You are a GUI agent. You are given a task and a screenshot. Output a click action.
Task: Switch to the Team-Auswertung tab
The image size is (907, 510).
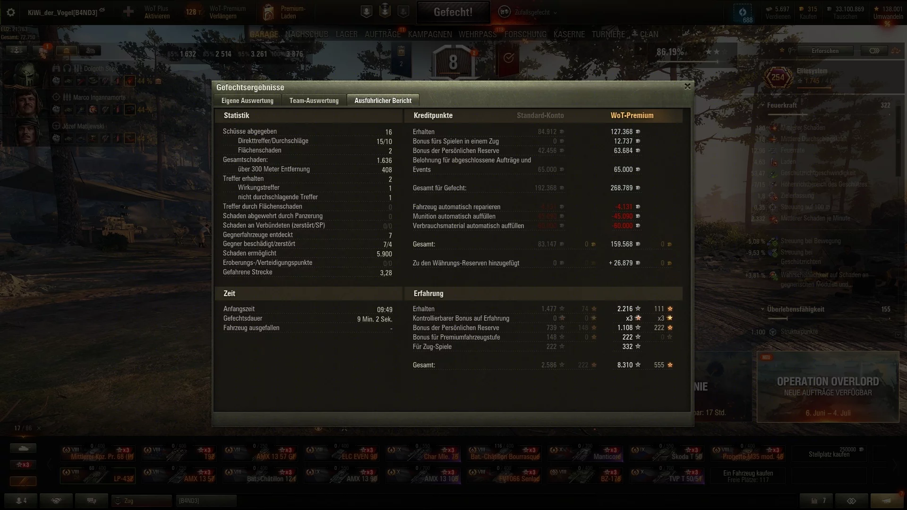pos(314,100)
